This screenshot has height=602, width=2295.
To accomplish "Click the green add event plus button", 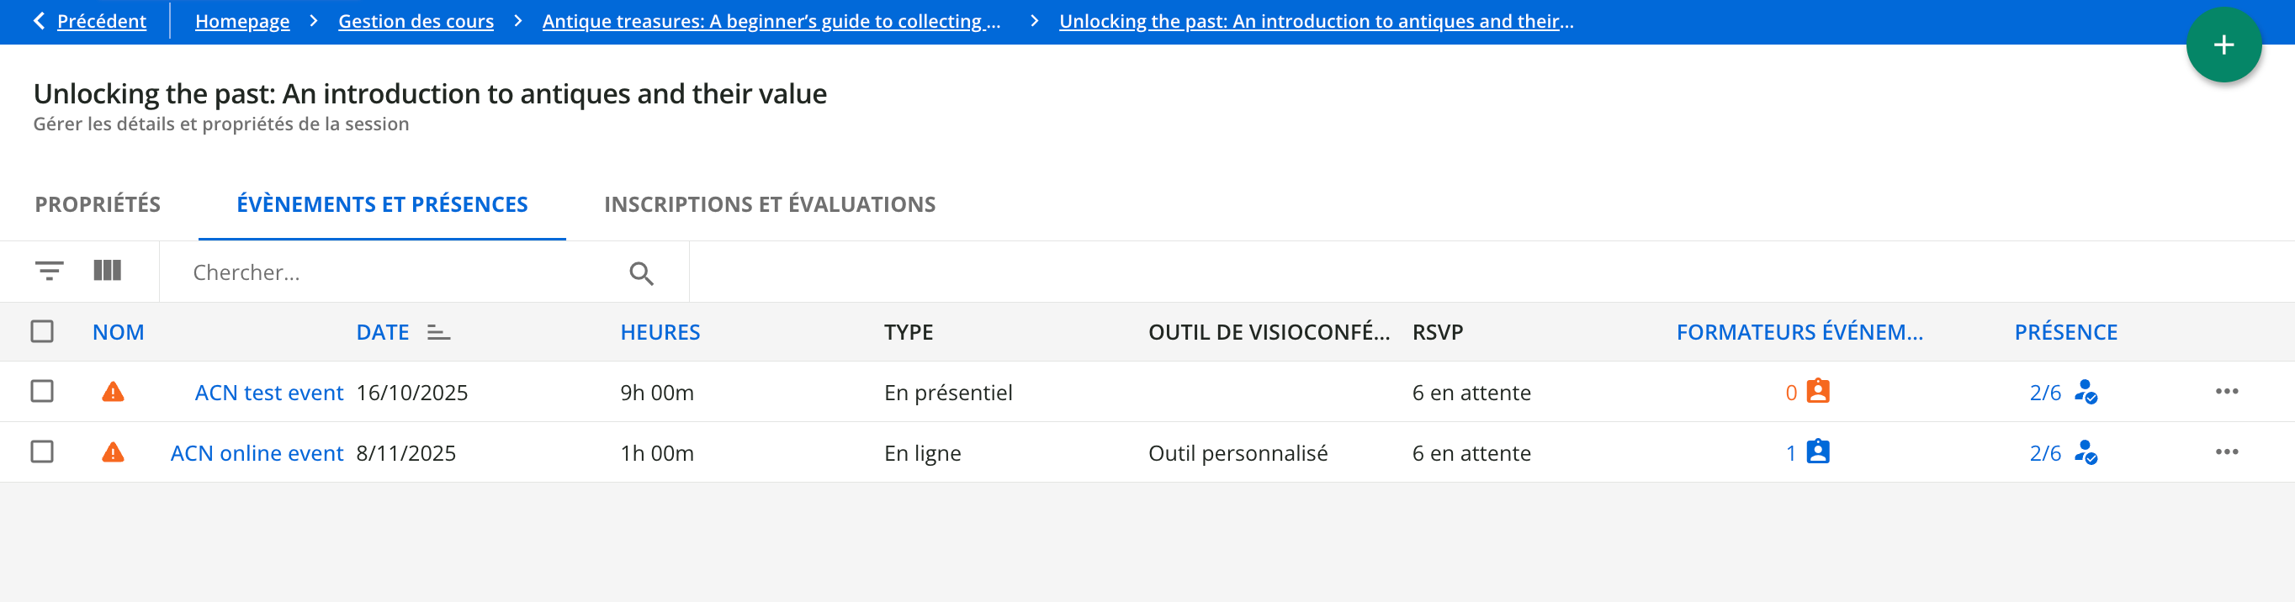I will pos(2223,45).
